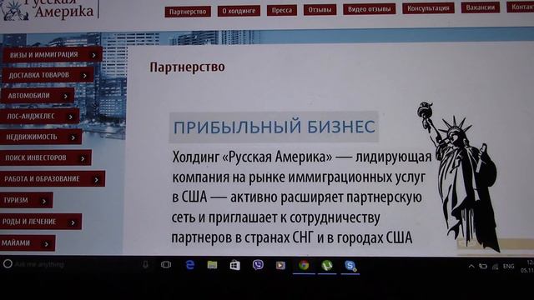Open Туризм section
The image size is (534, 300).
(x=26, y=200)
